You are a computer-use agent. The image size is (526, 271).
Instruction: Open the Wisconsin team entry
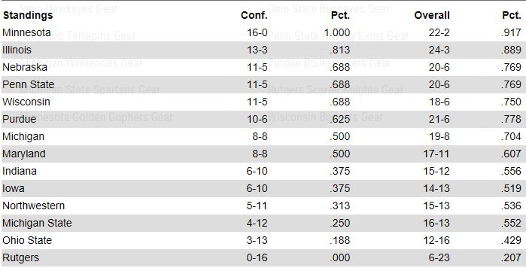click(26, 102)
